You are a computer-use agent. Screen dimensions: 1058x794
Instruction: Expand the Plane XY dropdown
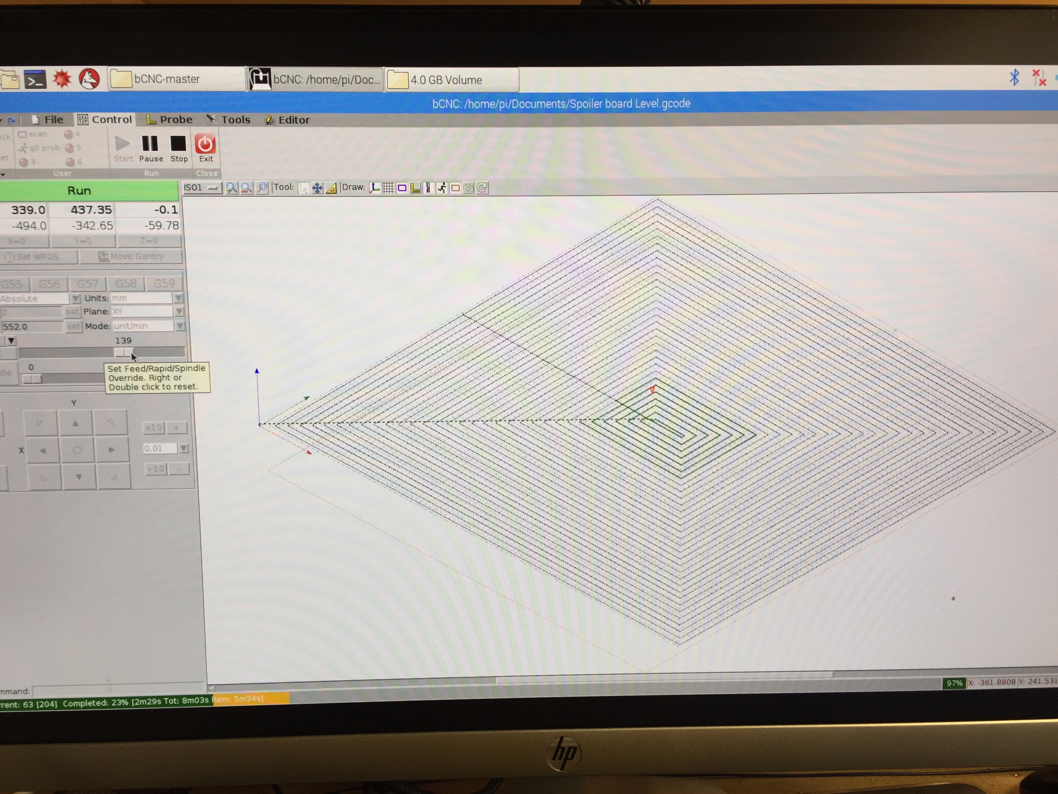(179, 312)
